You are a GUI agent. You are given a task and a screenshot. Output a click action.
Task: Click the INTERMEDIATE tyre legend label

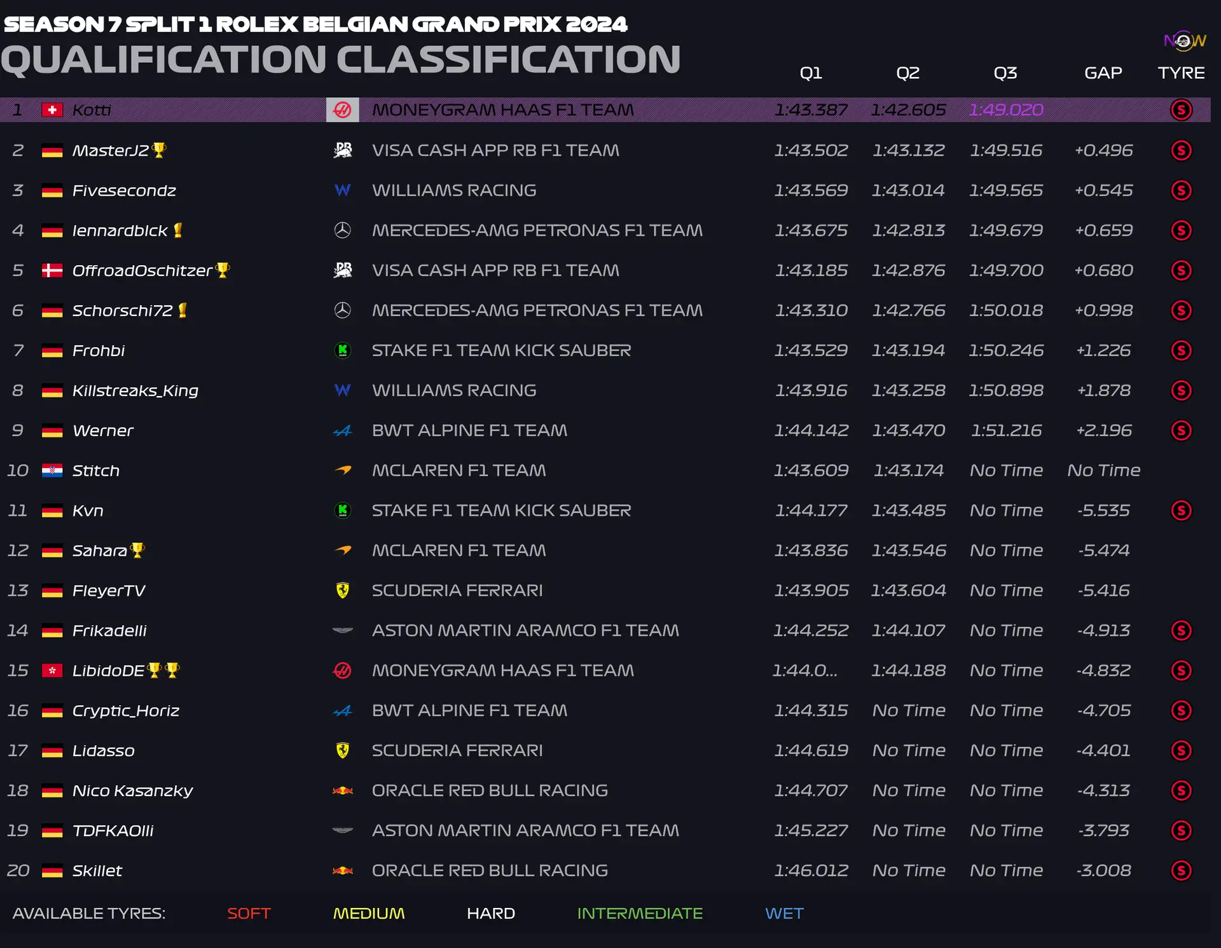(x=639, y=914)
